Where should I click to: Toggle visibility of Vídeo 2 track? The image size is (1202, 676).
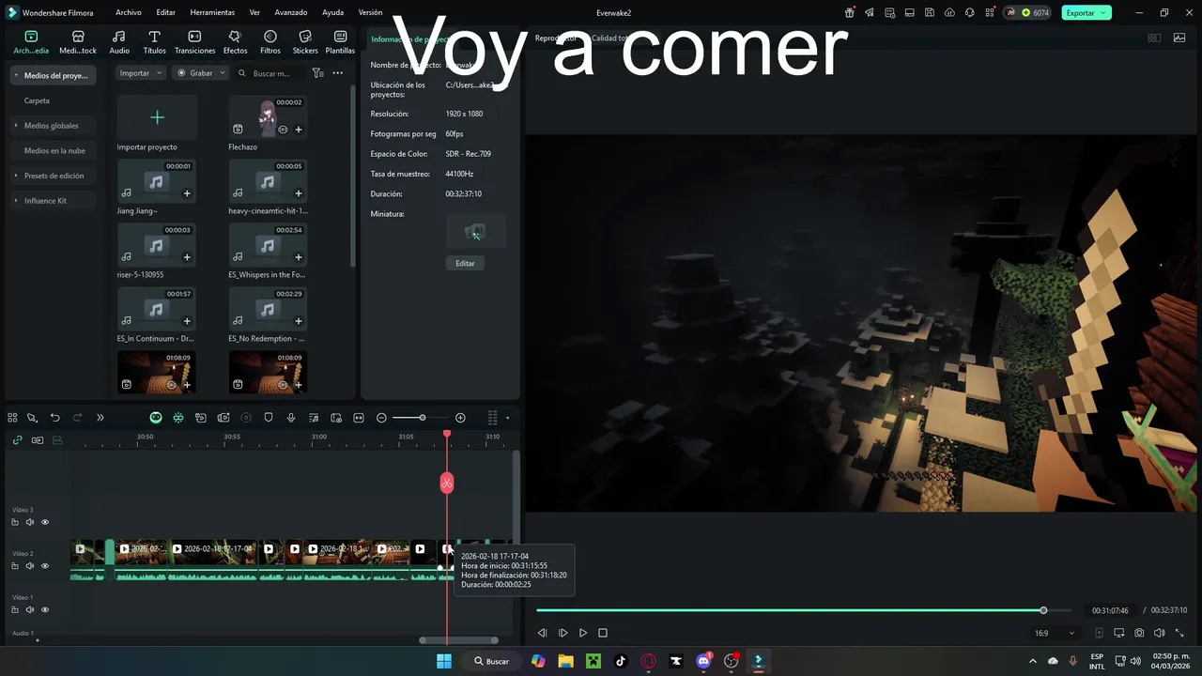pyautogui.click(x=44, y=566)
